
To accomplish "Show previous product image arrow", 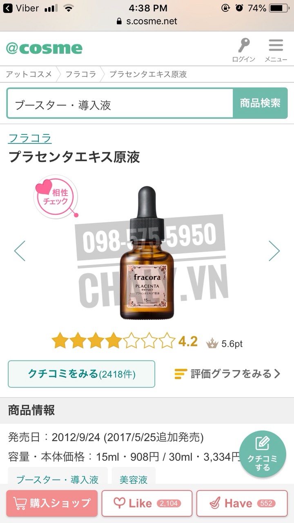I will pyautogui.click(x=20, y=251).
